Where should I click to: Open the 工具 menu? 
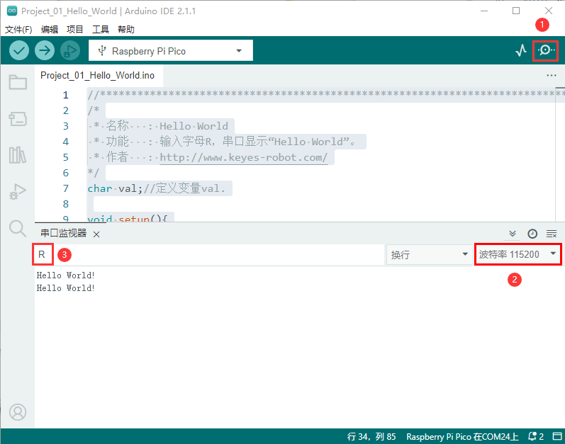coord(101,30)
